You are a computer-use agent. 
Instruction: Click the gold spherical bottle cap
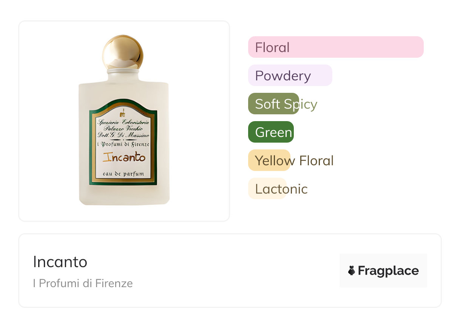123,52
